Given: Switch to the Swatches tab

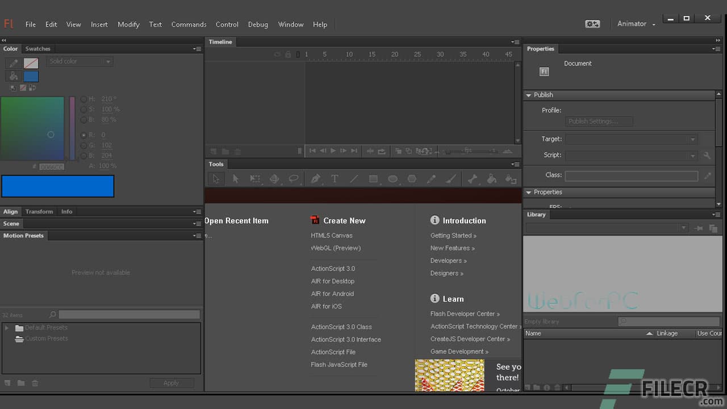Looking at the screenshot, I should pyautogui.click(x=37, y=48).
